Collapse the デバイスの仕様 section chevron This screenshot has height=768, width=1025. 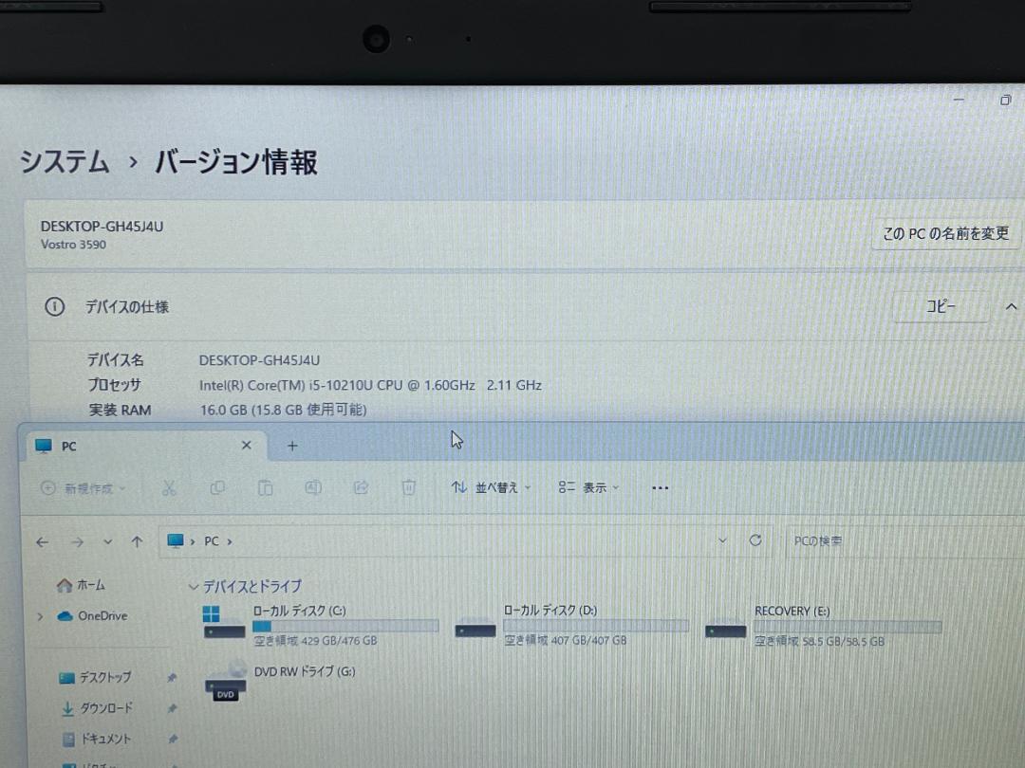point(1011,306)
